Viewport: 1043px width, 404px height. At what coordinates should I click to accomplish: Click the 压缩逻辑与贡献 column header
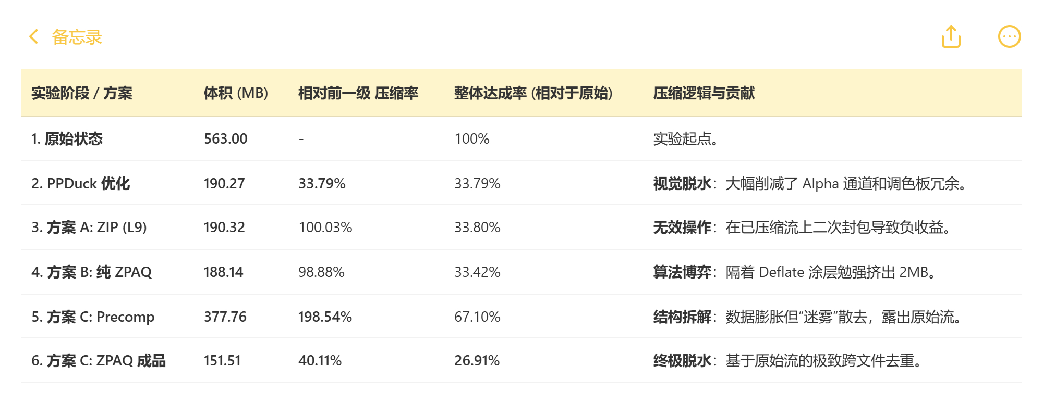pos(704,93)
